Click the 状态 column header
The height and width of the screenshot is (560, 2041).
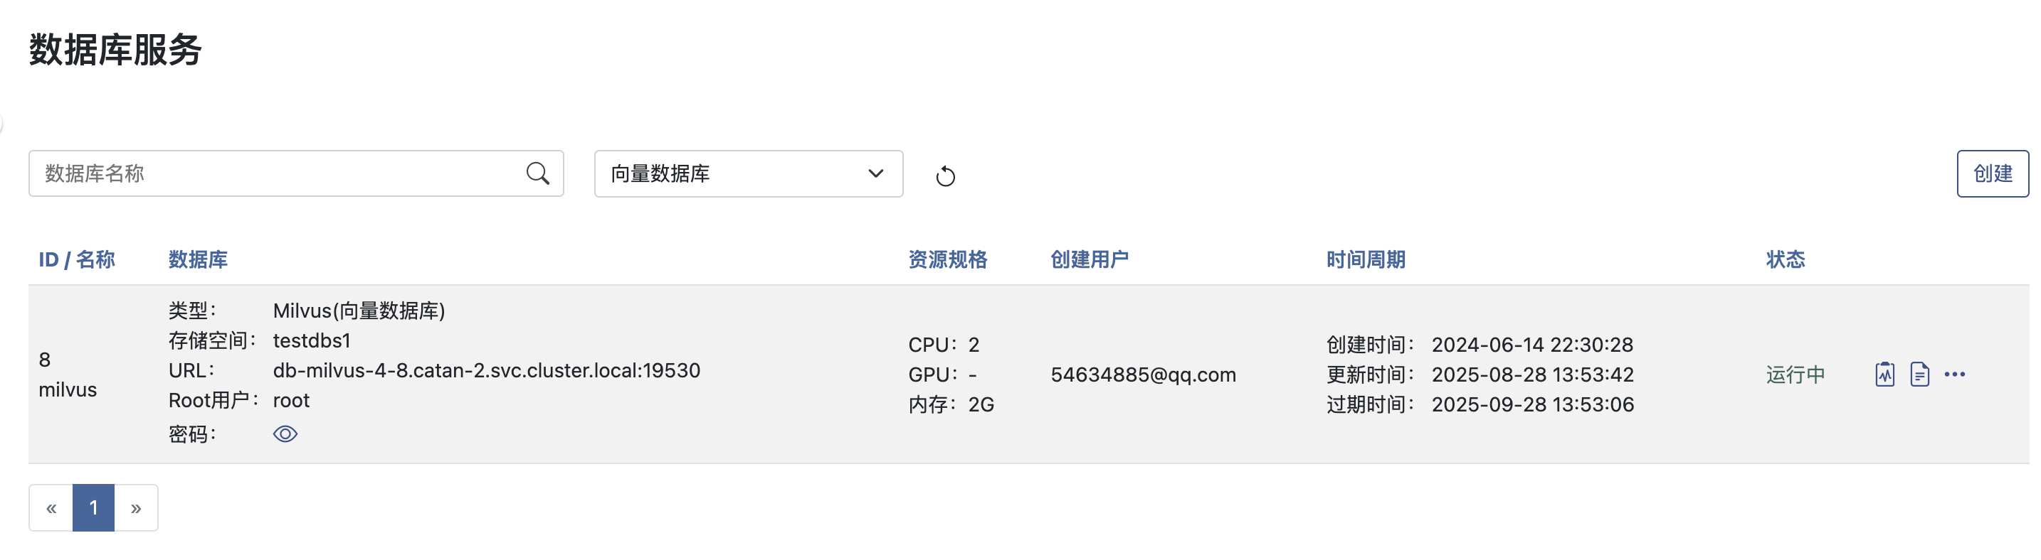(1785, 259)
